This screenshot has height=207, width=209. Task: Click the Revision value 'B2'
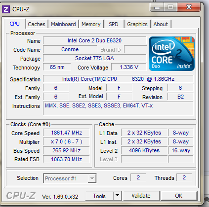coord(180,97)
